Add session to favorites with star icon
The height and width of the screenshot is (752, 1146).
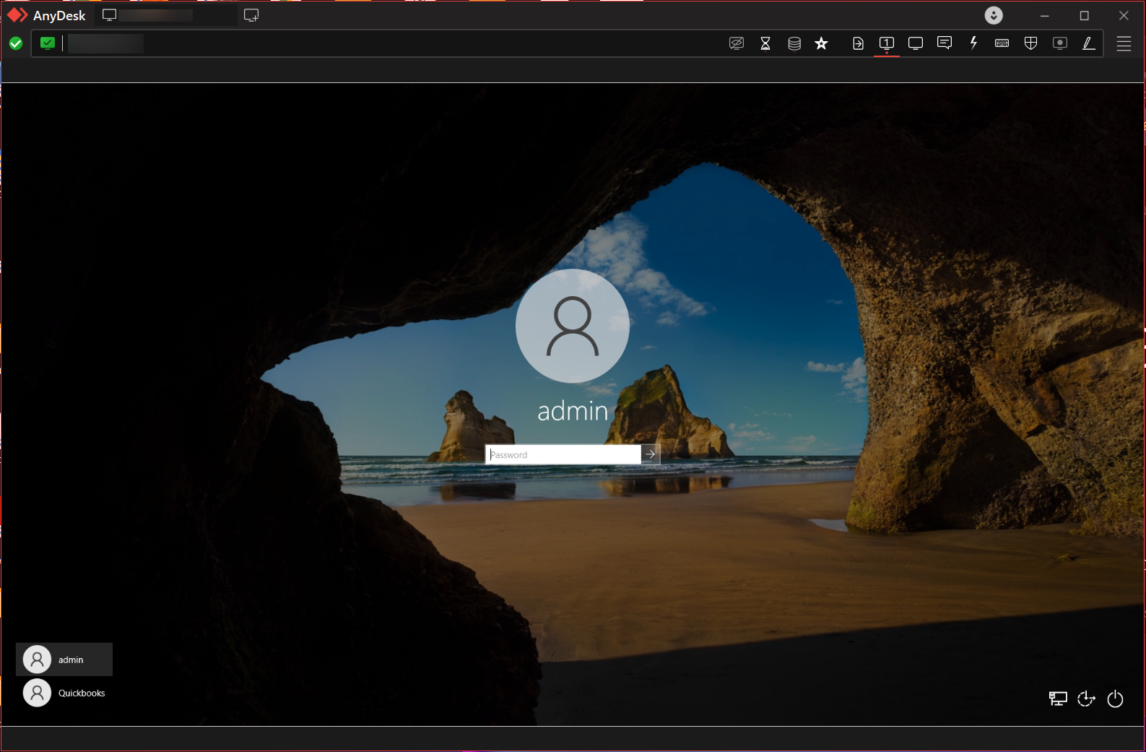pos(821,43)
